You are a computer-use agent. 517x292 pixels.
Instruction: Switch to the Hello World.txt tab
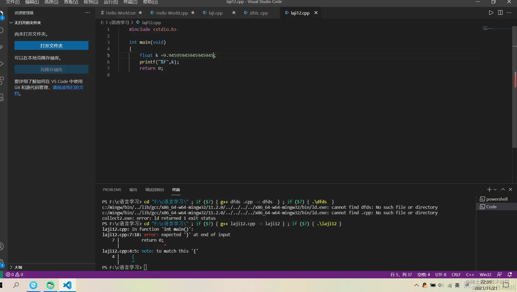click(121, 13)
